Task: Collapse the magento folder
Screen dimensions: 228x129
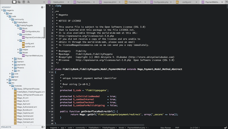Action: (x=2, y=10)
